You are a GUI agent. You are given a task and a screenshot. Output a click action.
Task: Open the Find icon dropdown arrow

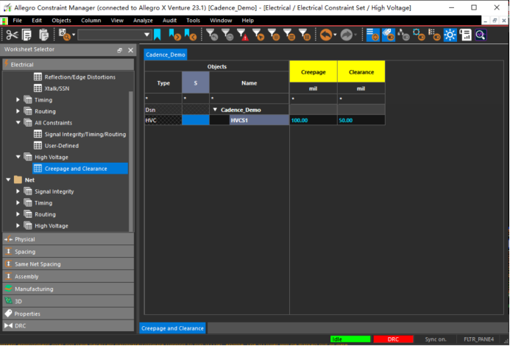click(74, 35)
